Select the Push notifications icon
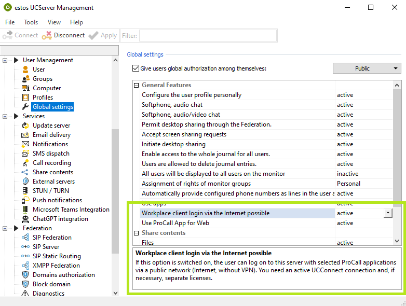Viewport: 406px width, 306px height. click(25, 200)
